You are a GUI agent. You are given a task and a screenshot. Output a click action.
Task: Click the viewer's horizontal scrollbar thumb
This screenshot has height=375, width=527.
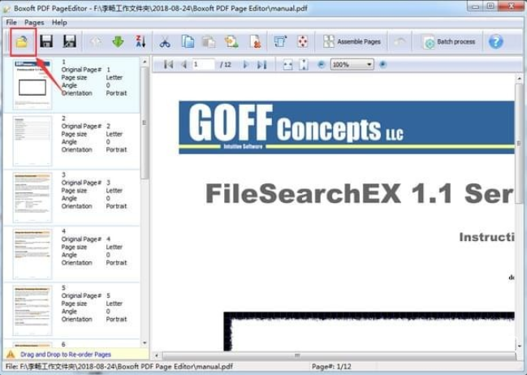[x=339, y=356]
